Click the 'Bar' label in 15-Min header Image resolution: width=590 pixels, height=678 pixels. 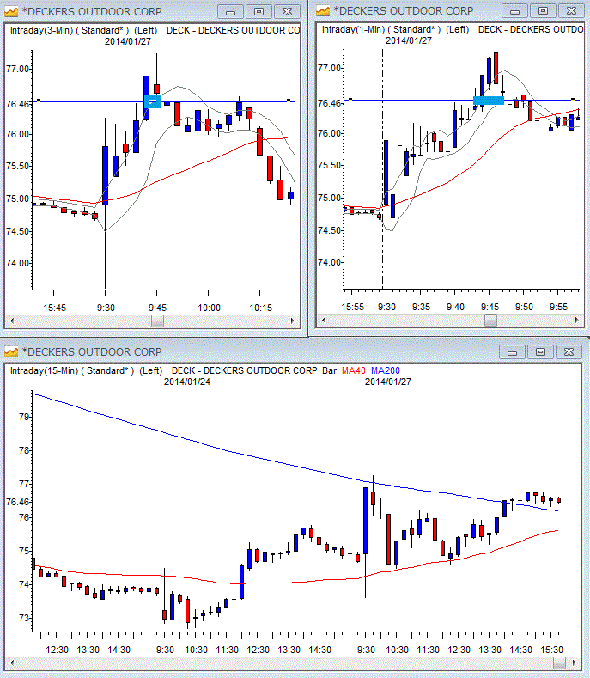coord(330,370)
